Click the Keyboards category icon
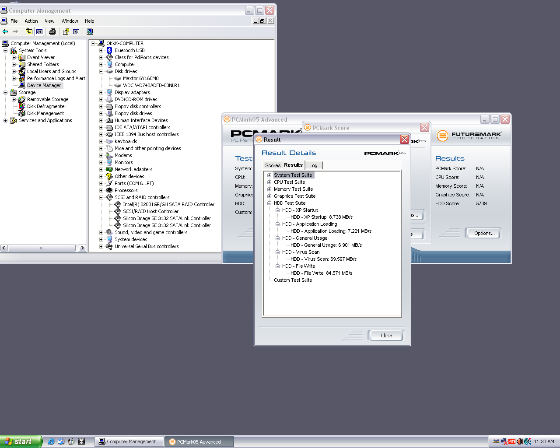This screenshot has height=448, width=560. (x=109, y=141)
